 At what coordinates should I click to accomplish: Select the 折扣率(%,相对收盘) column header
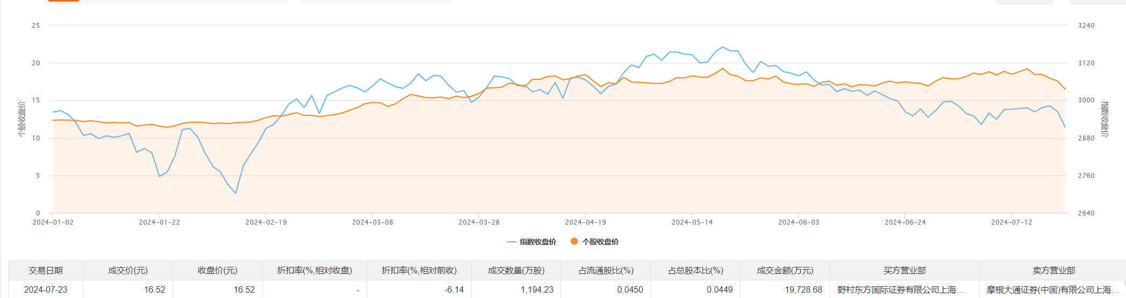click(314, 271)
